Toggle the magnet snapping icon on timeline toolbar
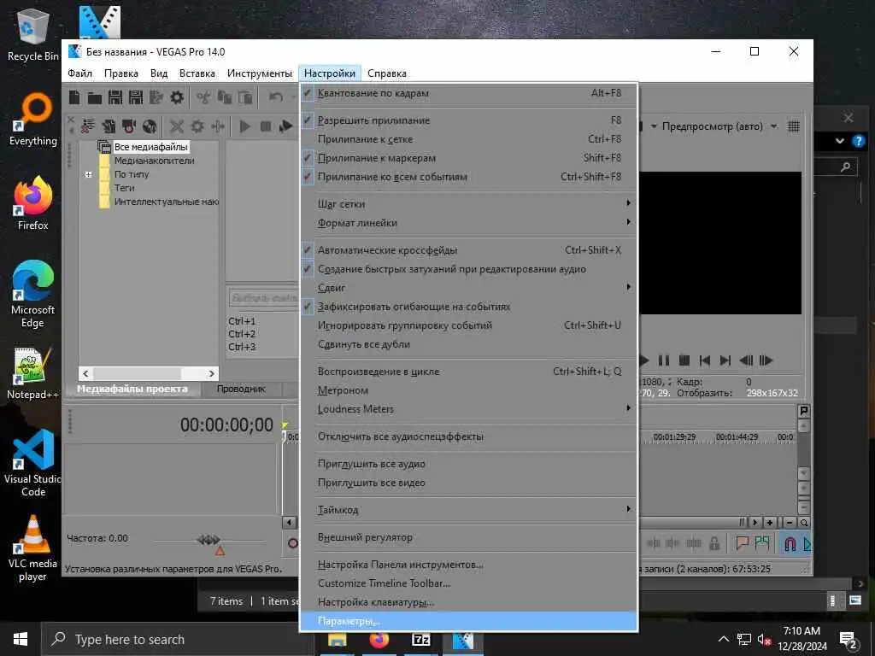The image size is (875, 656). coord(790,543)
